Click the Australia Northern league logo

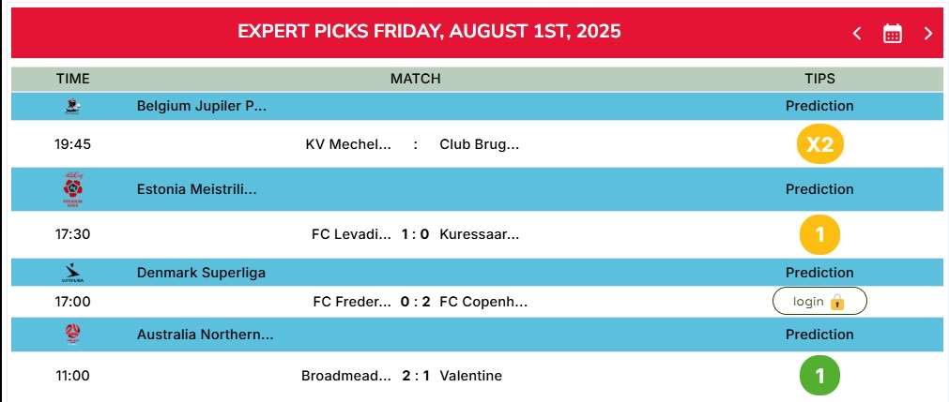pyautogui.click(x=72, y=335)
